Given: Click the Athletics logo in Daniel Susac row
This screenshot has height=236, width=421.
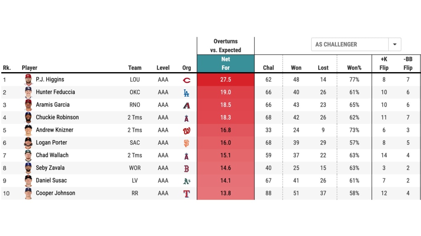Looking at the screenshot, I should pyautogui.click(x=187, y=181).
